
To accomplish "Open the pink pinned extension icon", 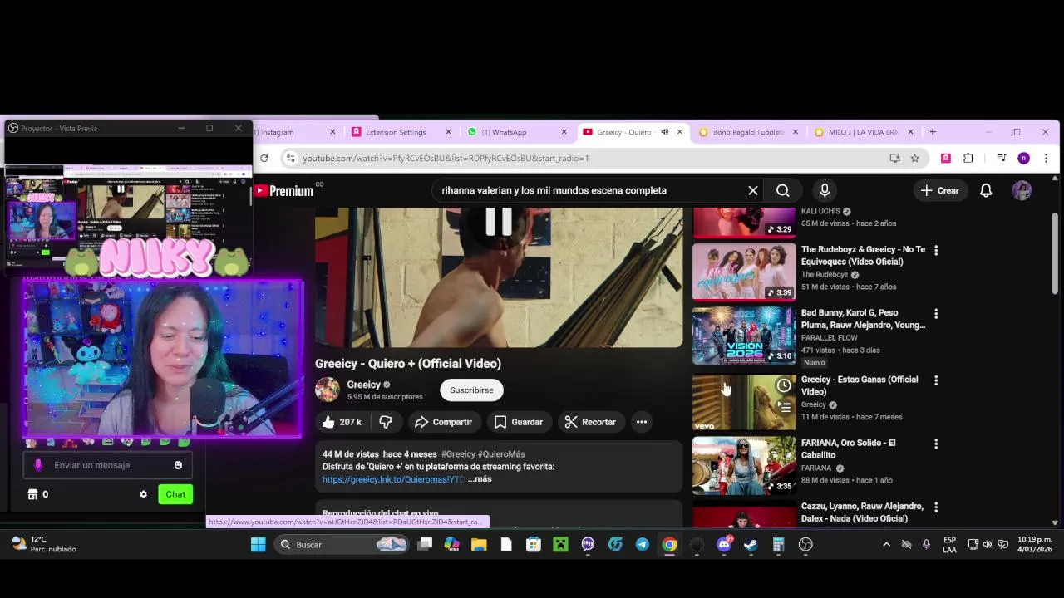I will click(946, 158).
